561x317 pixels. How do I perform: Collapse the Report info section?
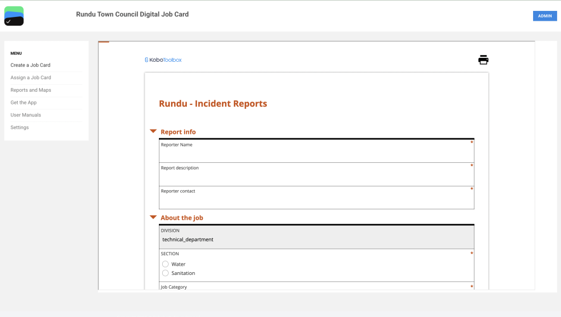coord(153,132)
